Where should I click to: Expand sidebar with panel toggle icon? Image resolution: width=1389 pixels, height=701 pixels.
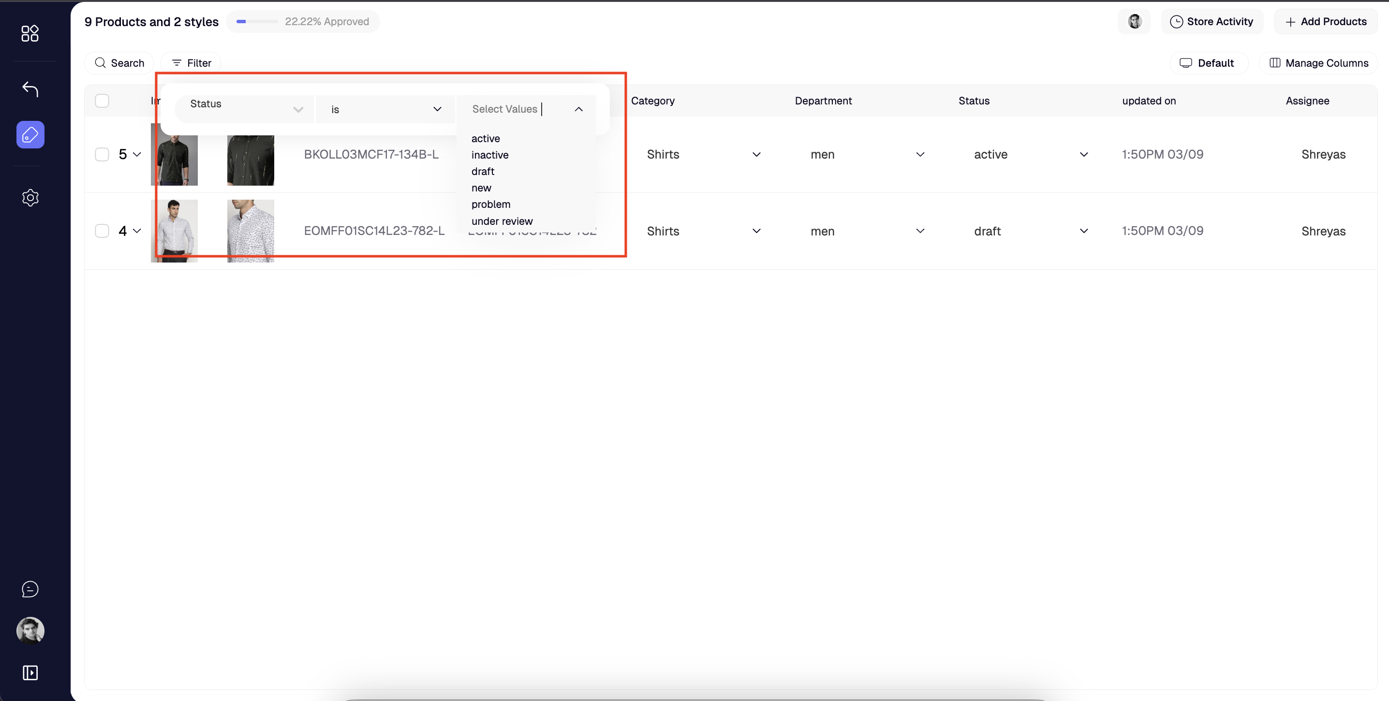(30, 672)
